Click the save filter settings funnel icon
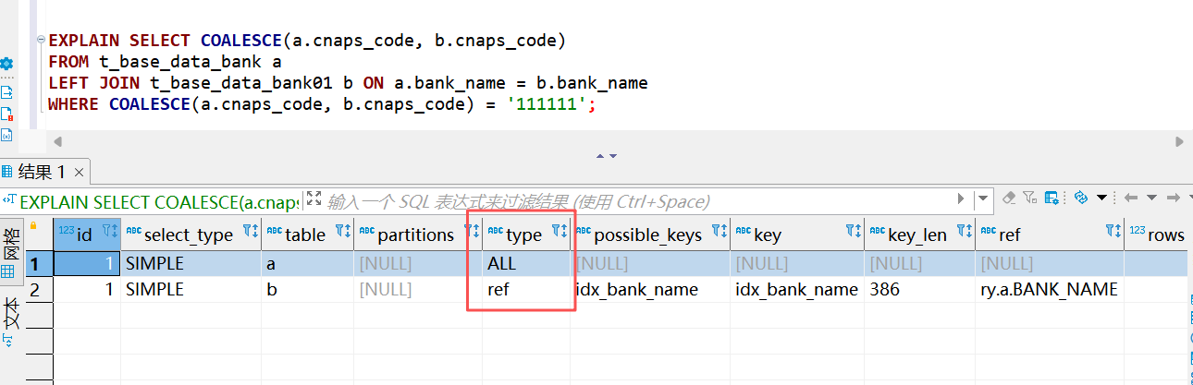Viewport: 1193px width, 385px height. [1030, 199]
